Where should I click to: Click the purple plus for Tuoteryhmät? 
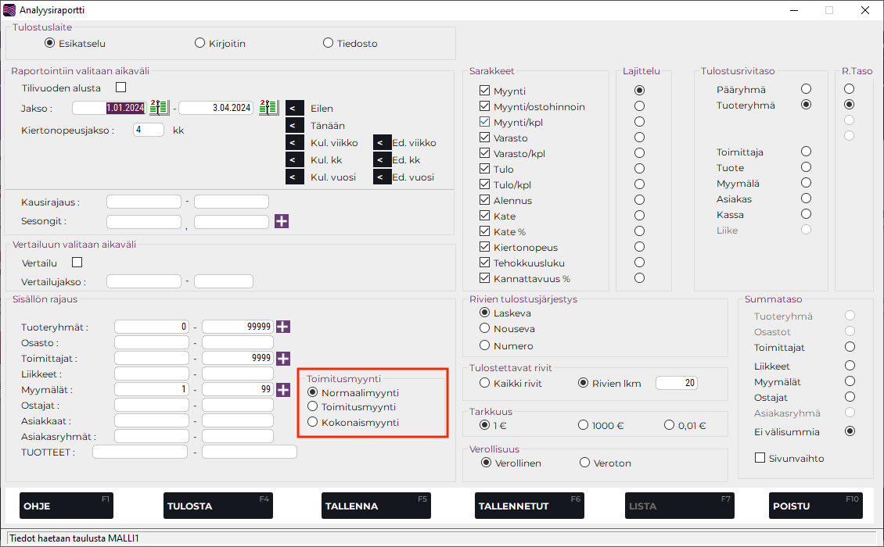point(283,327)
